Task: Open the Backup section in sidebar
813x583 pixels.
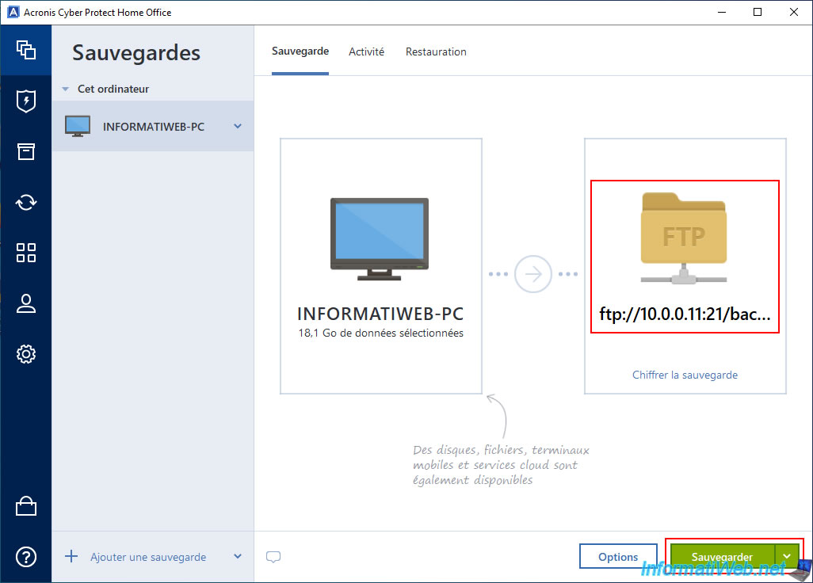Action: click(26, 50)
